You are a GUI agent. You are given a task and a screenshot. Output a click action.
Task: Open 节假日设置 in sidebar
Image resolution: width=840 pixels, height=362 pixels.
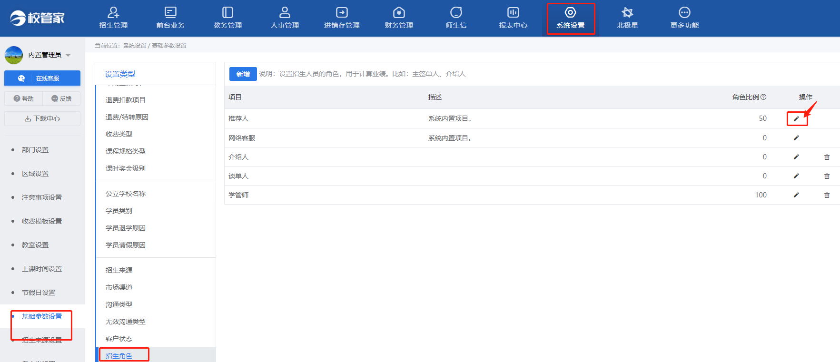39,293
